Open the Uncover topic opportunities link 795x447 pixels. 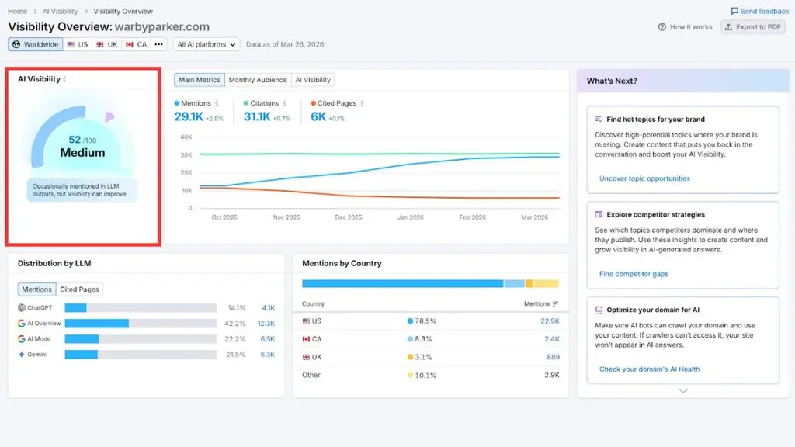point(644,178)
